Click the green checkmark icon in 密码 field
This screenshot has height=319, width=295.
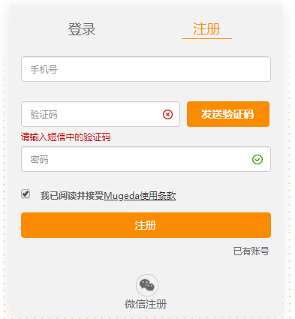point(257,159)
